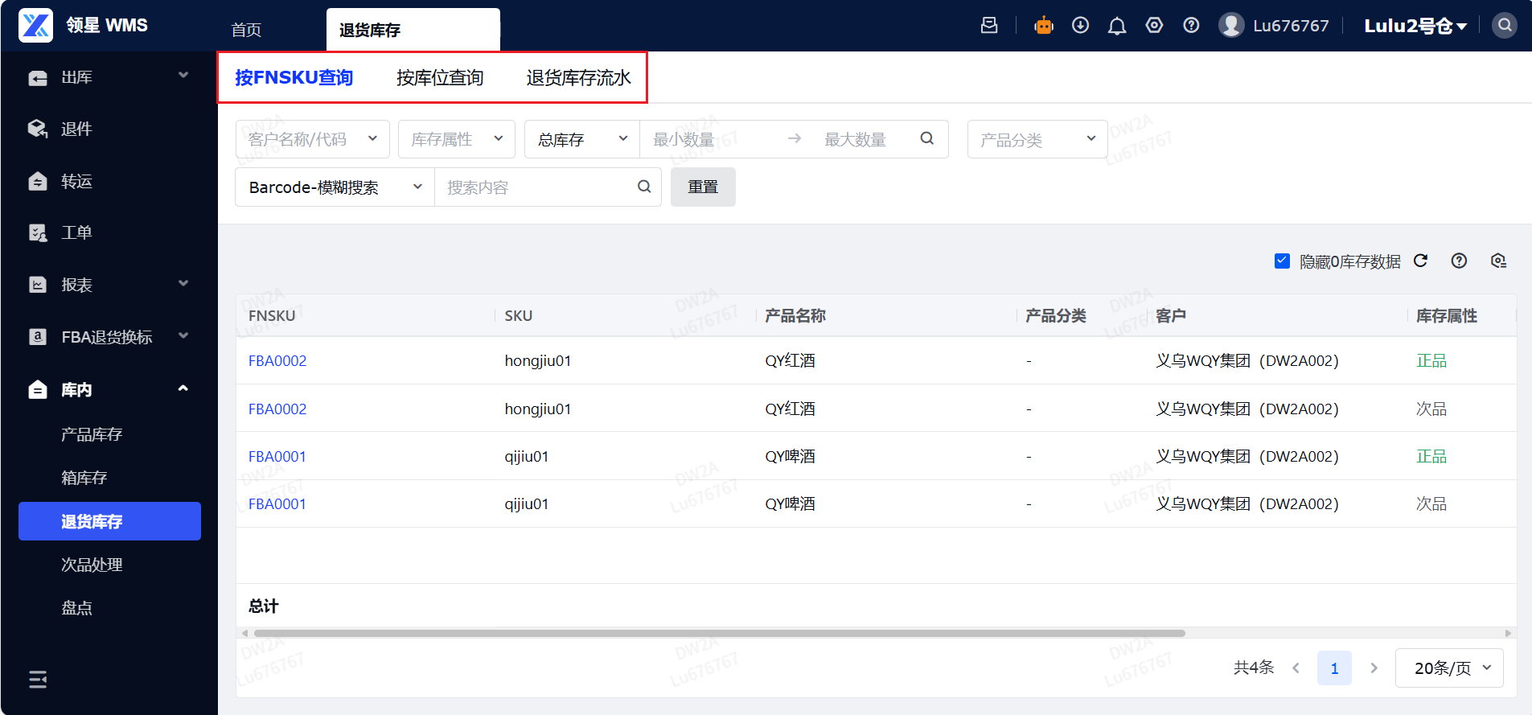Open the download center icon

pos(1081,26)
